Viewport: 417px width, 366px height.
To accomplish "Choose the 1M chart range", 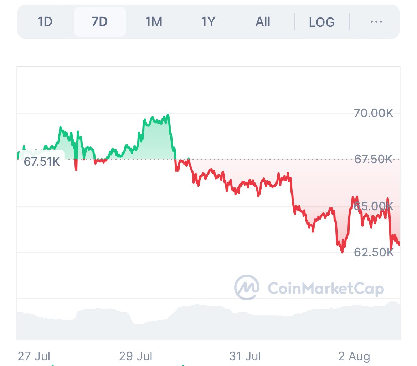I will (154, 22).
